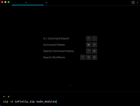Click the Control key in Search Command History row
The height and width of the screenshot is (106, 140).
[x=88, y=51]
